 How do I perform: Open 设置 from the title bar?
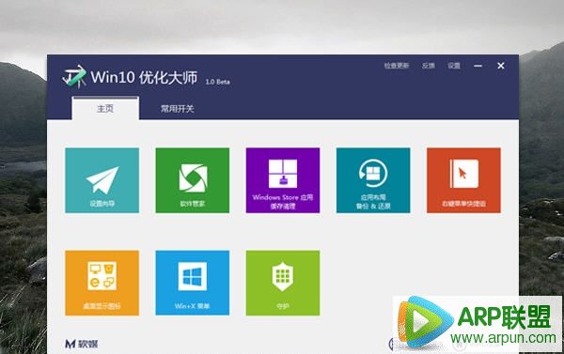point(454,66)
